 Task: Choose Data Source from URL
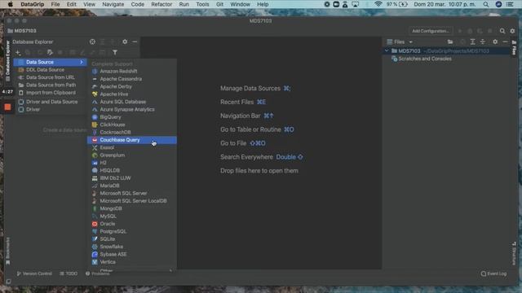coord(51,77)
